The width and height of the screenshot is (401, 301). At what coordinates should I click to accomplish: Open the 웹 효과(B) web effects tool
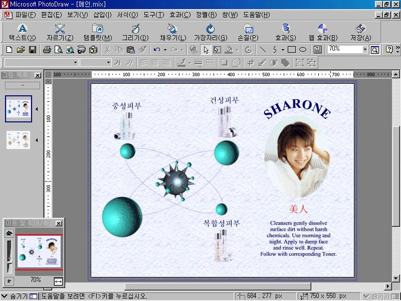[x=323, y=32]
